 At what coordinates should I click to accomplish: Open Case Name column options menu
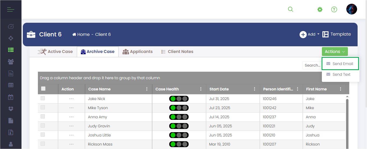coord(147,89)
